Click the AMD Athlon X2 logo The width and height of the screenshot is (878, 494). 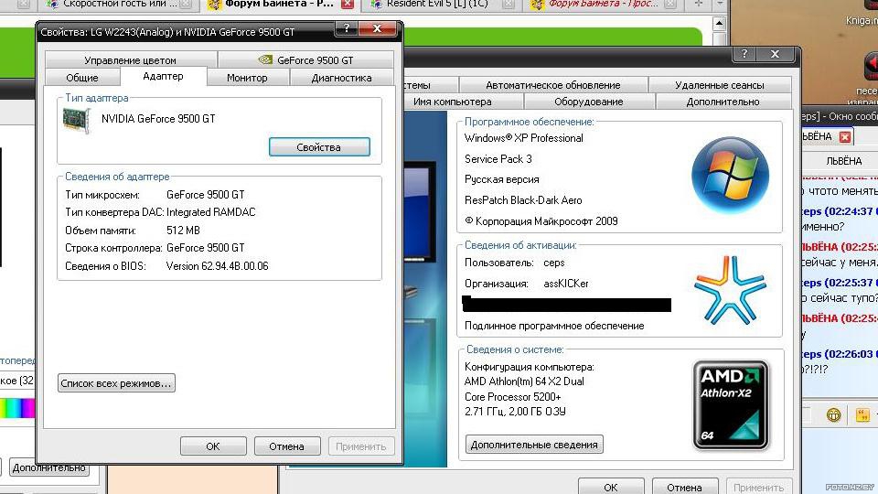tap(731, 405)
